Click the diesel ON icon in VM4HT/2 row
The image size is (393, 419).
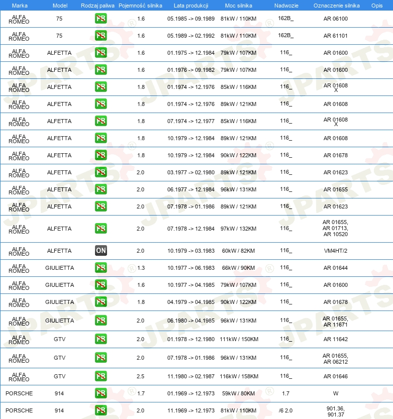pos(101,251)
